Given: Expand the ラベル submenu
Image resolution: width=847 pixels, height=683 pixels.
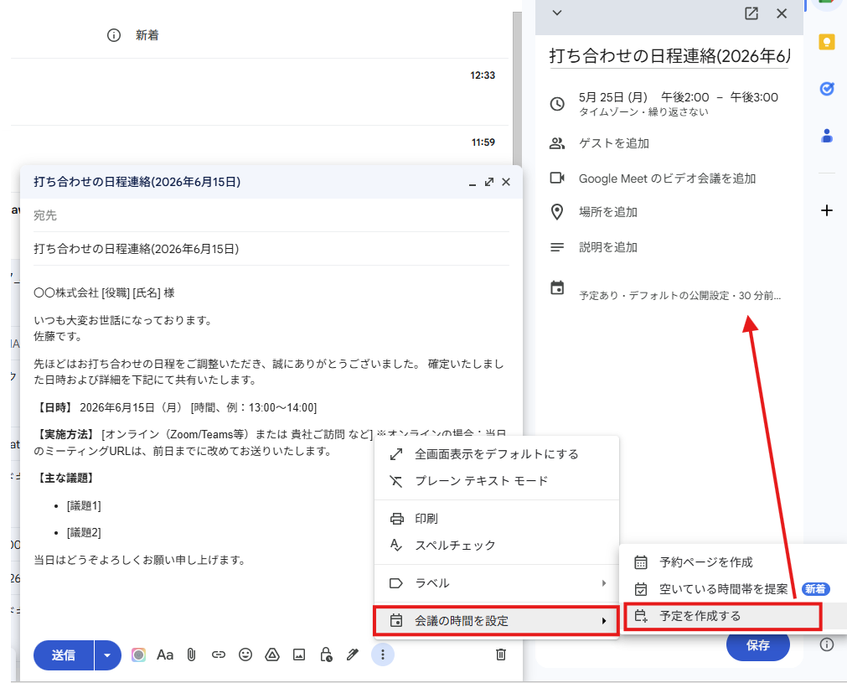Looking at the screenshot, I should (497, 583).
